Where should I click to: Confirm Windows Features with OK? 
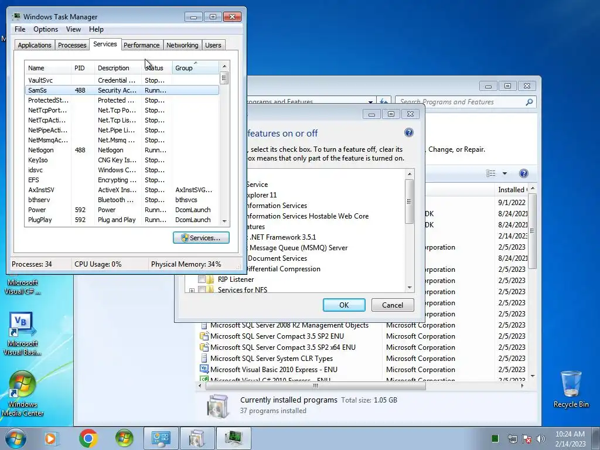click(344, 305)
